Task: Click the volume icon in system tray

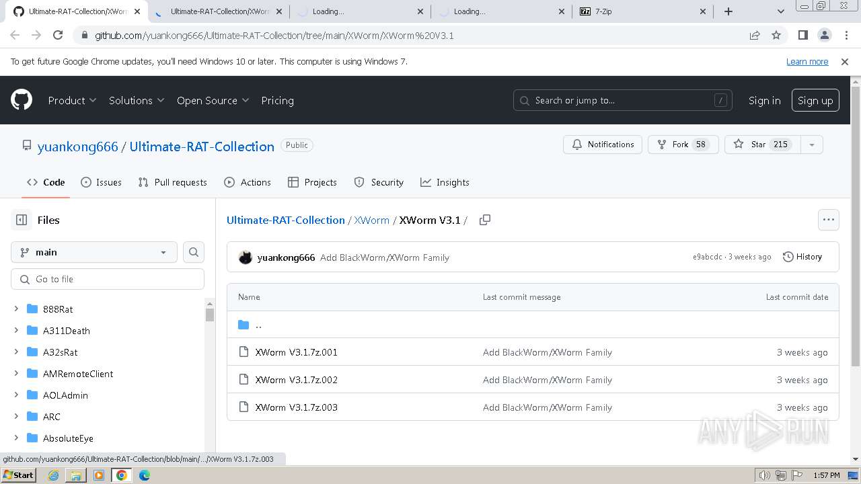Action: pyautogui.click(x=765, y=475)
